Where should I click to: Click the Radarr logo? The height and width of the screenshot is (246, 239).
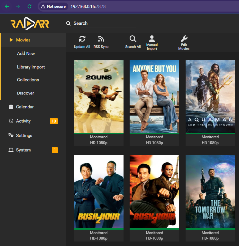tap(30, 23)
